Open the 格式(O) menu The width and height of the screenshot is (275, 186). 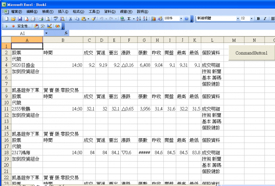[78, 12]
